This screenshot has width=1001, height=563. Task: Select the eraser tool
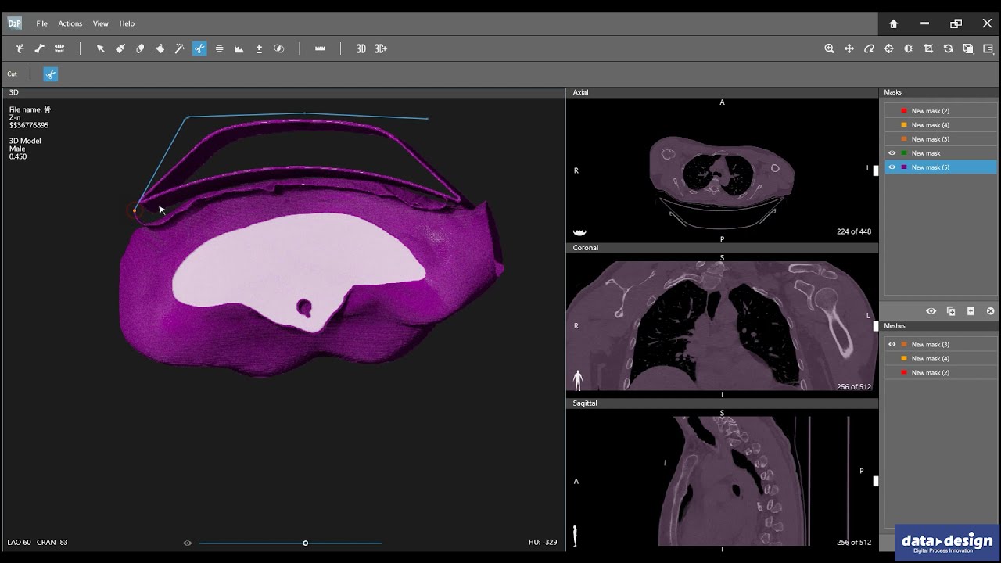click(140, 48)
